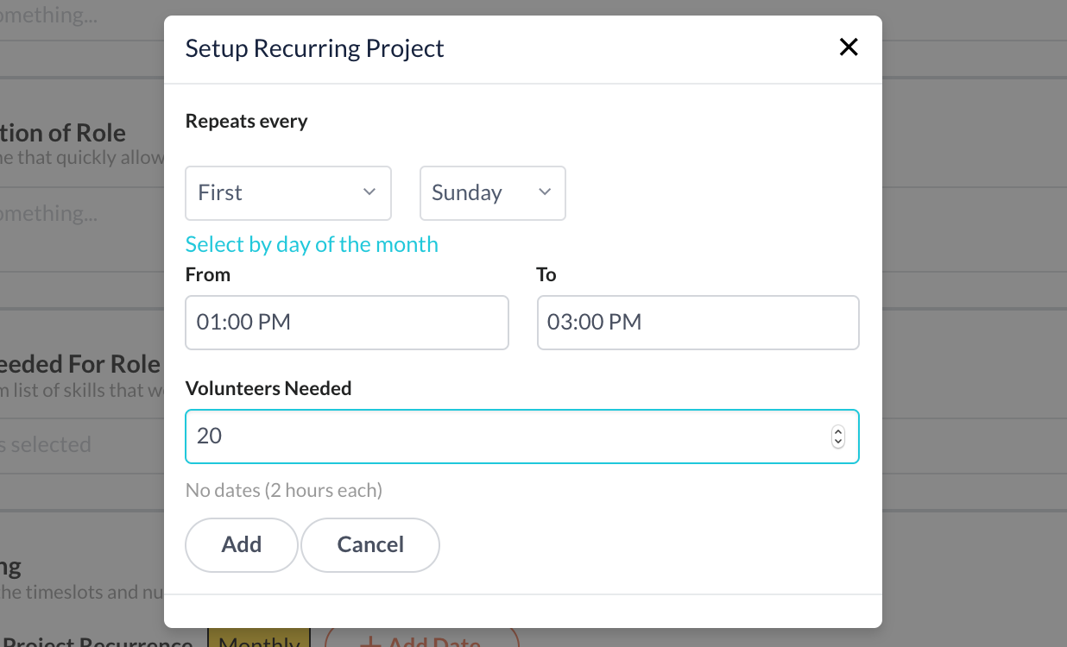Screen dimensions: 1067x647
Task: Click the Add Date button behind dialog
Action: 421,639
